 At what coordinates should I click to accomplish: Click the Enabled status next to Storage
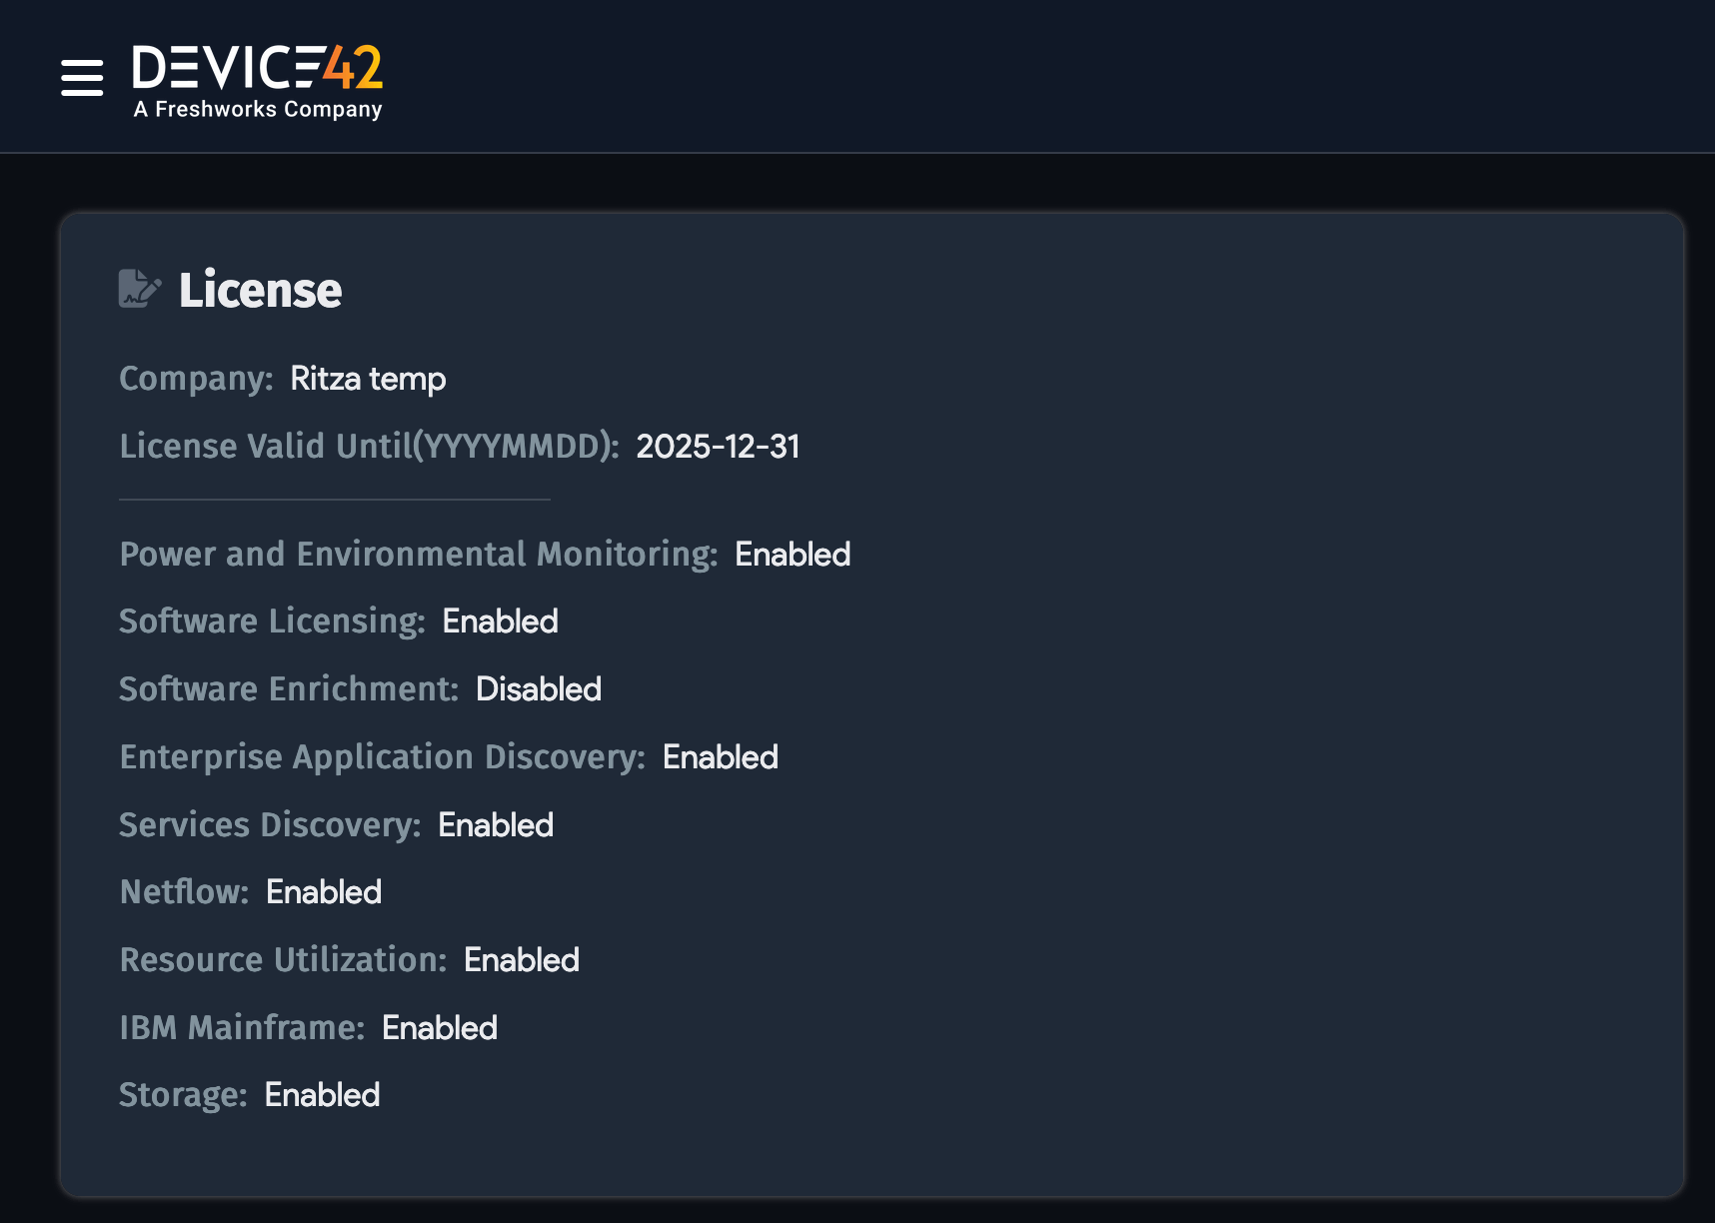322,1094
